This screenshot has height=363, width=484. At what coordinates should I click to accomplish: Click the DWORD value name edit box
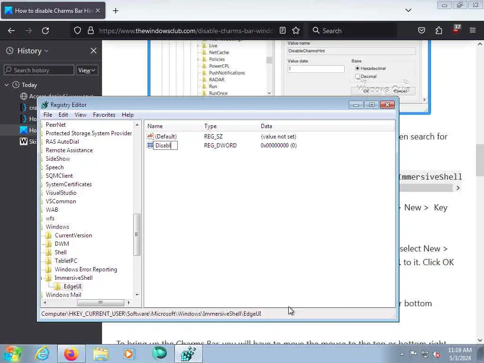pos(165,146)
